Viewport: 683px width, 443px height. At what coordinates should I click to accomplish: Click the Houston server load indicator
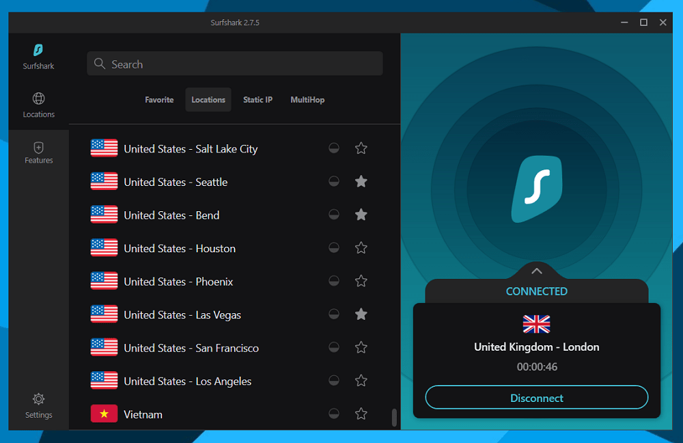(334, 247)
